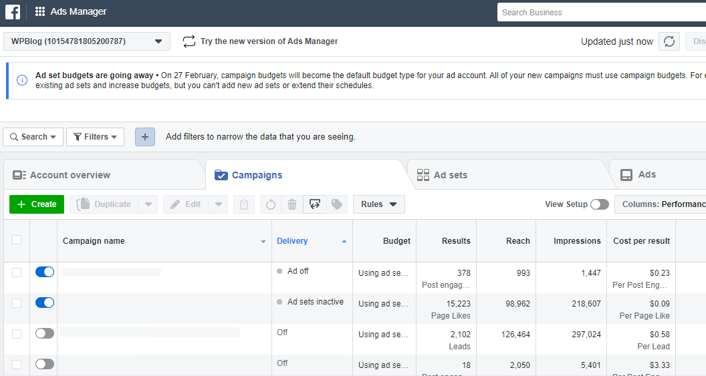Click the info icon in the budget notice
This screenshot has width=706, height=376.
coord(21,81)
